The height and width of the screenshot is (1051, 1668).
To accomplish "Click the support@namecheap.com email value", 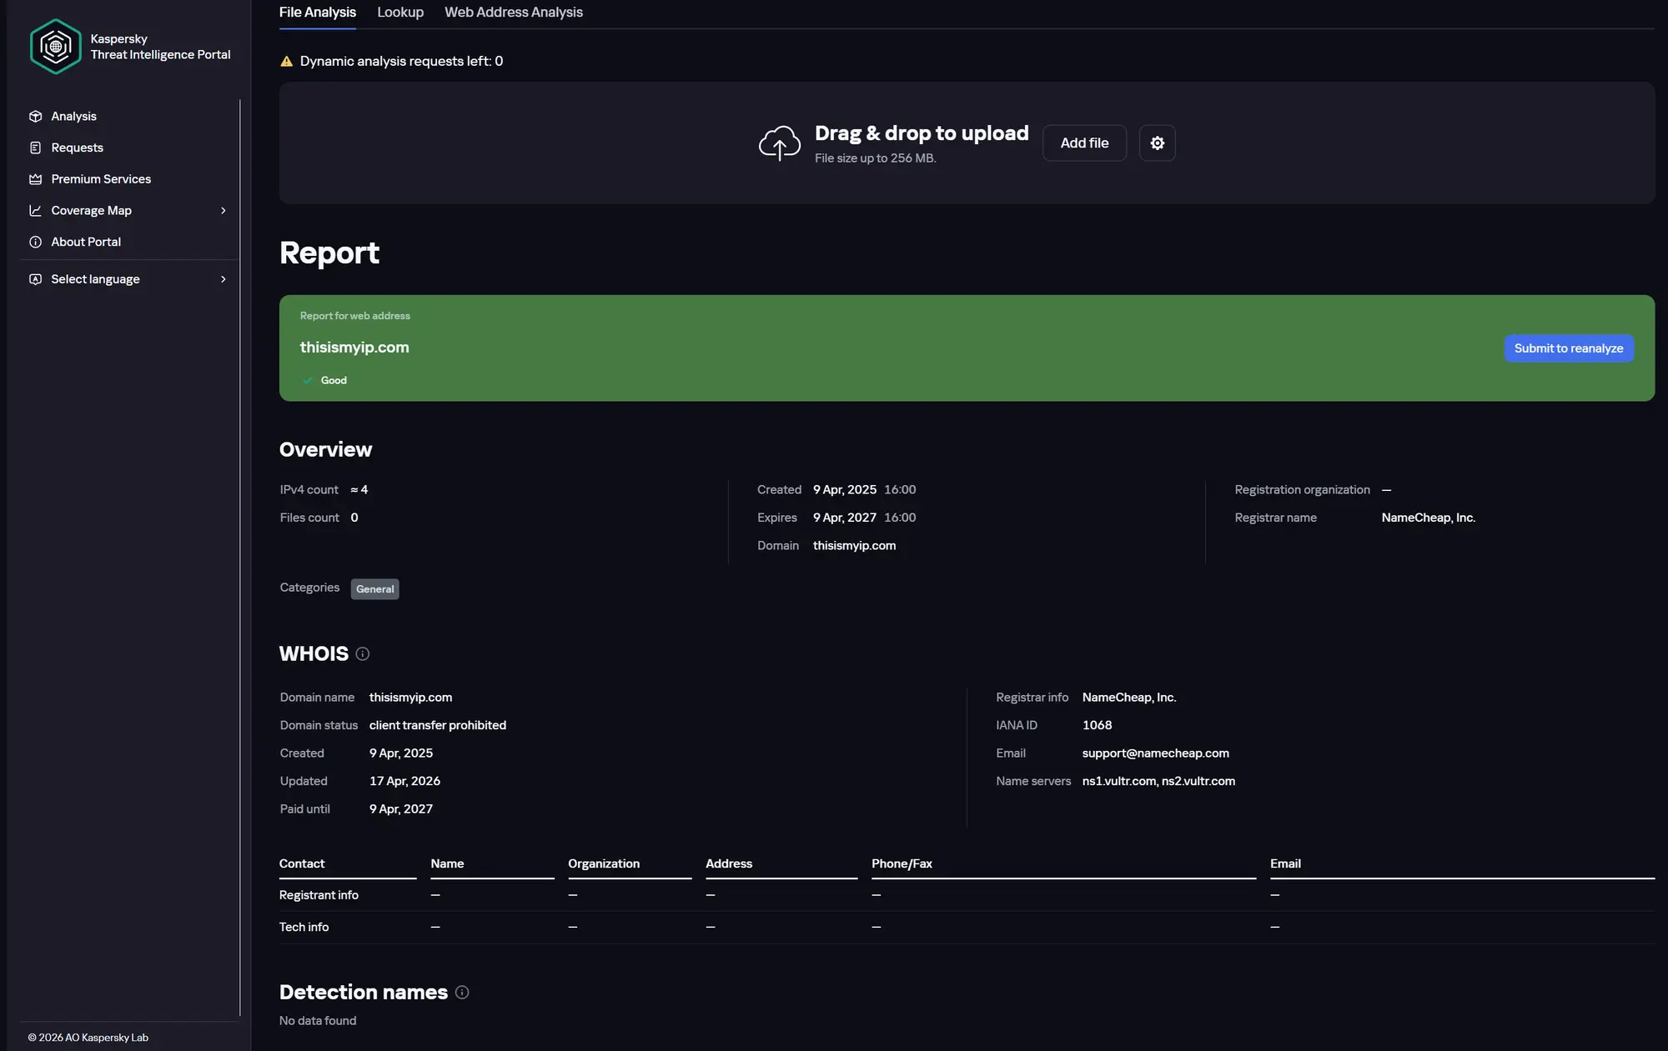I will [1156, 753].
